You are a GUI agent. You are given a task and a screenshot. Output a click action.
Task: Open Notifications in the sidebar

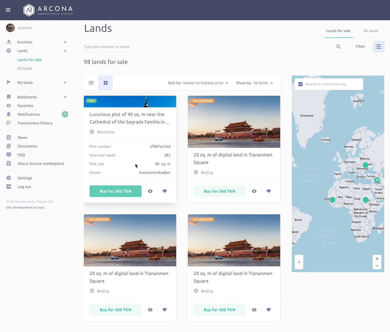[x=29, y=114]
